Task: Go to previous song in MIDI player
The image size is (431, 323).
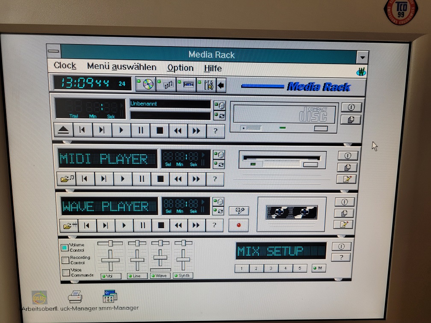Action: (x=85, y=179)
